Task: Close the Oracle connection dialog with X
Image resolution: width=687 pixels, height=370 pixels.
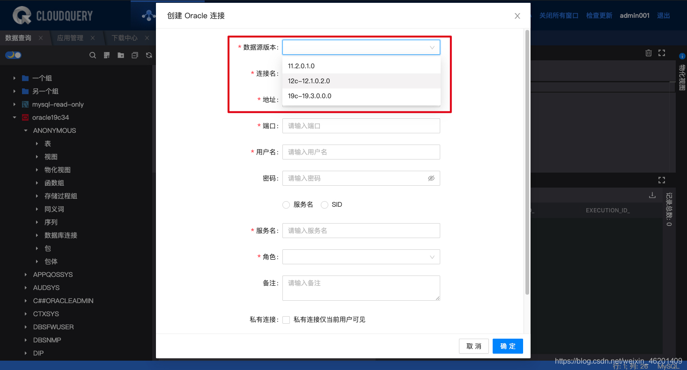Action: click(x=517, y=16)
